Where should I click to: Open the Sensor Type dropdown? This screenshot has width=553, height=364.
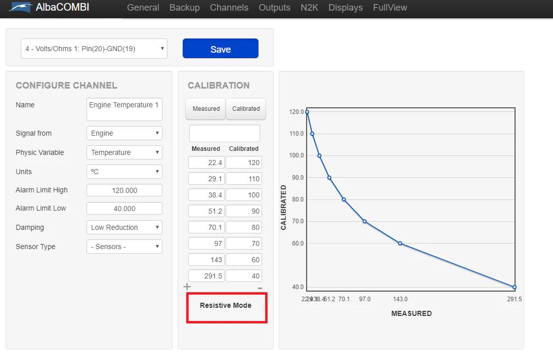124,247
